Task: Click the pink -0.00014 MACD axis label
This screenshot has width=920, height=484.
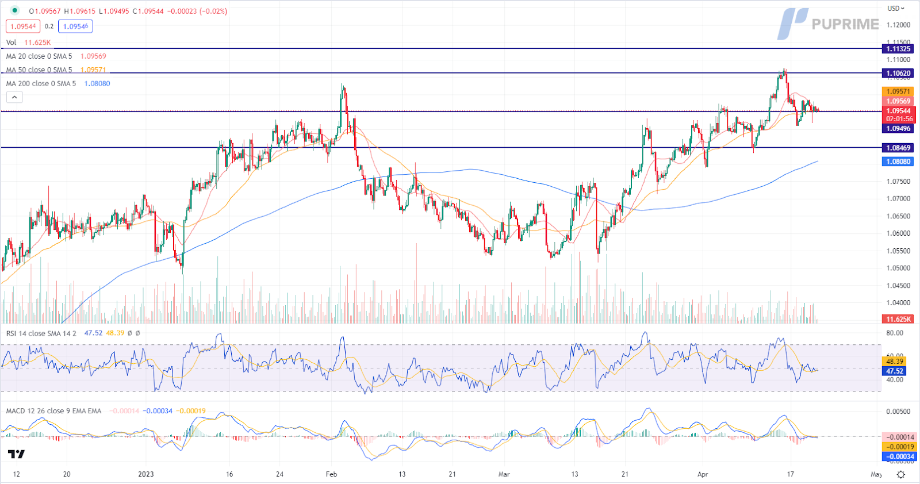Action: tap(900, 437)
